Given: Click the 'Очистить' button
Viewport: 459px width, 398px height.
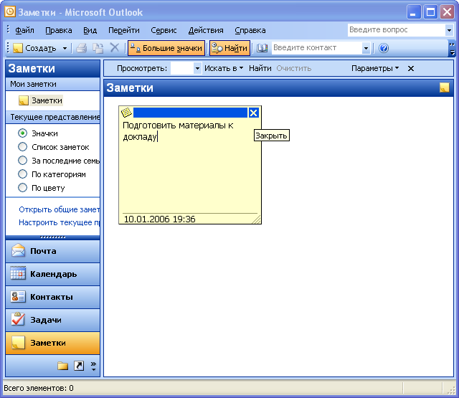Looking at the screenshot, I should click(294, 68).
